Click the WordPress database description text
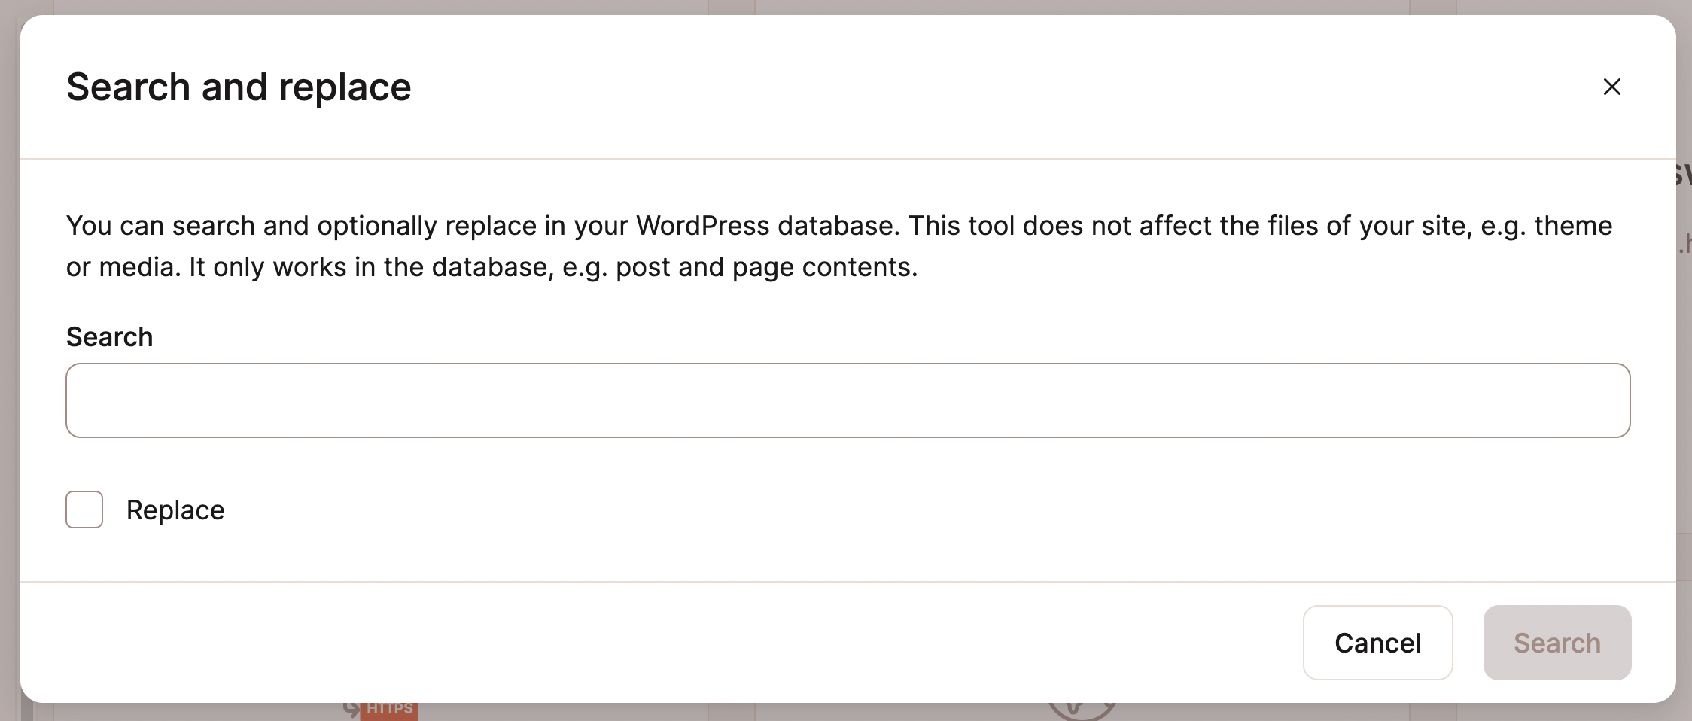1692x721 pixels. (x=839, y=246)
